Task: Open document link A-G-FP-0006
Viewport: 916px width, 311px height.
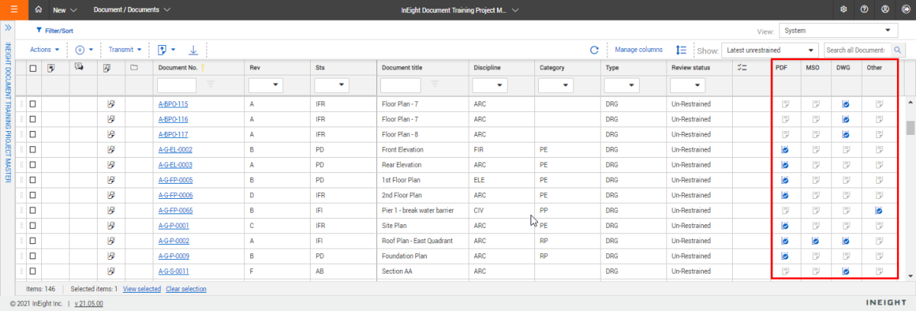Action: [x=175, y=195]
